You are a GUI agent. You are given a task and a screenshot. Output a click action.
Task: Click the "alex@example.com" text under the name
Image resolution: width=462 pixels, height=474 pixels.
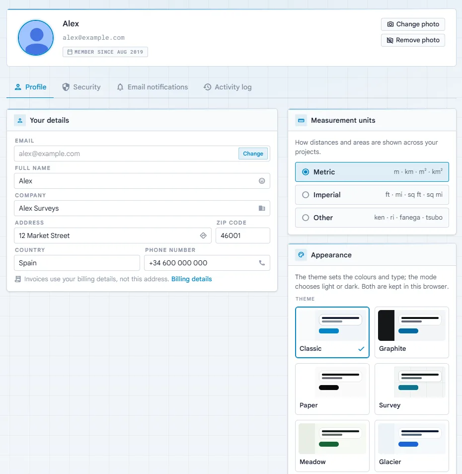coord(94,38)
